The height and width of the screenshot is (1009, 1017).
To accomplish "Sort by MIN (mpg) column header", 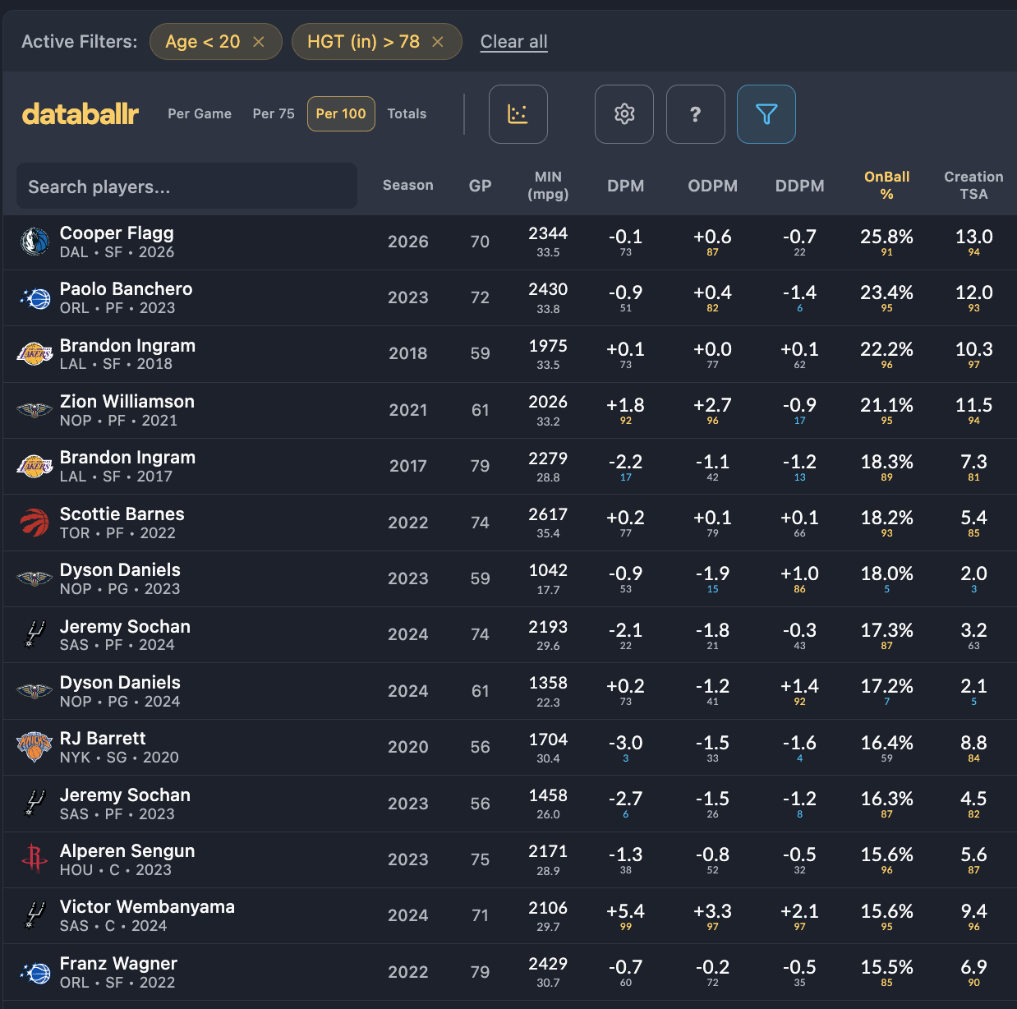I will tap(548, 186).
